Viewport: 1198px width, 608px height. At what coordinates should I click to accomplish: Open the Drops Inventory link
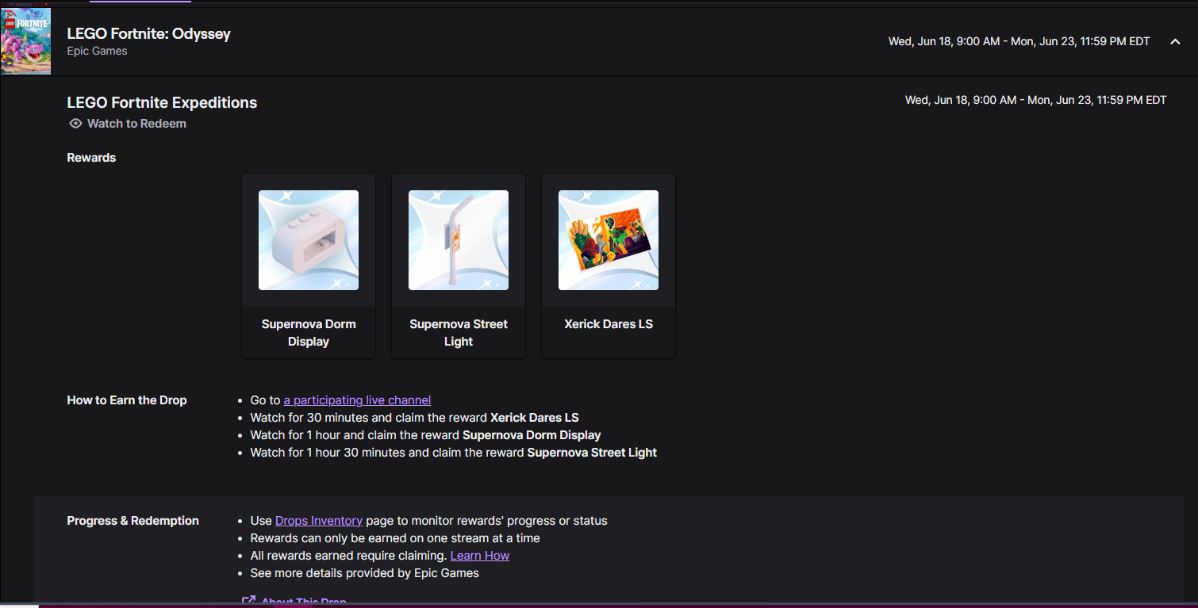click(x=319, y=521)
